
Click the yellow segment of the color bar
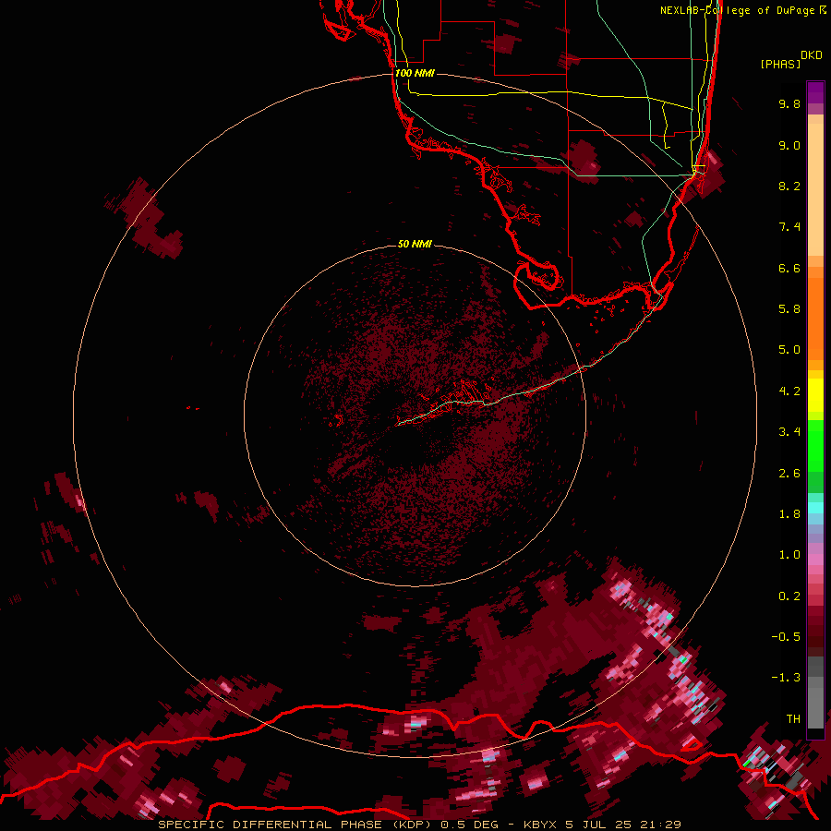tap(815, 395)
